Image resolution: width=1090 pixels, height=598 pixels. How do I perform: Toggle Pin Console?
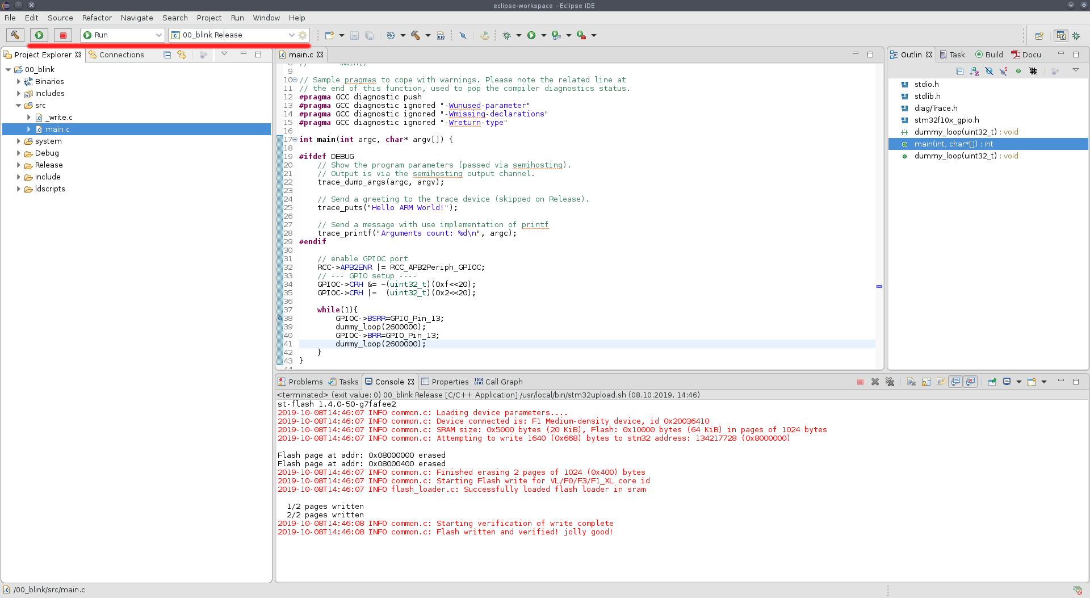pyautogui.click(x=992, y=382)
